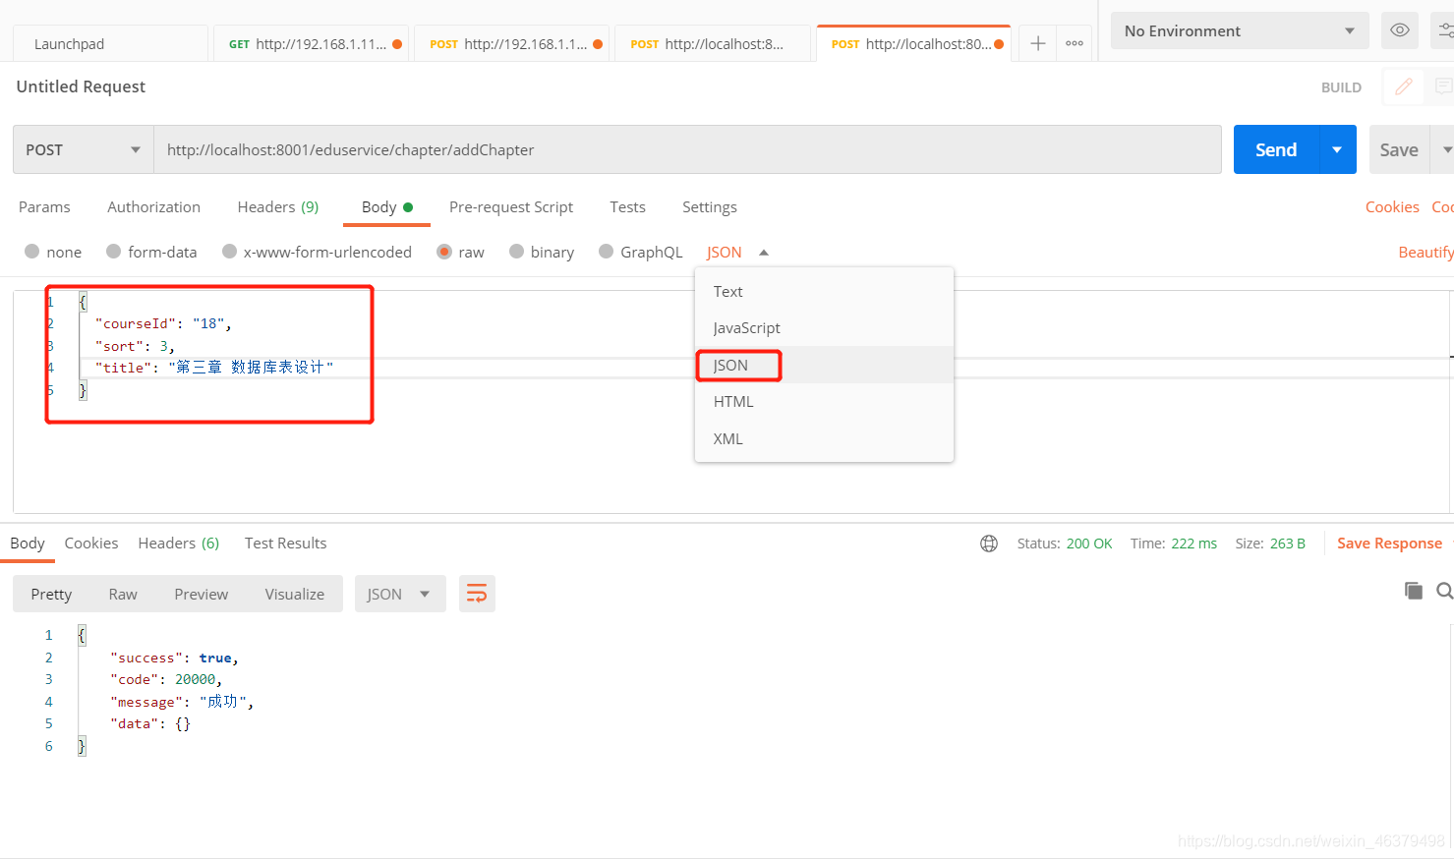Choose XML from format menu

(x=824, y=438)
